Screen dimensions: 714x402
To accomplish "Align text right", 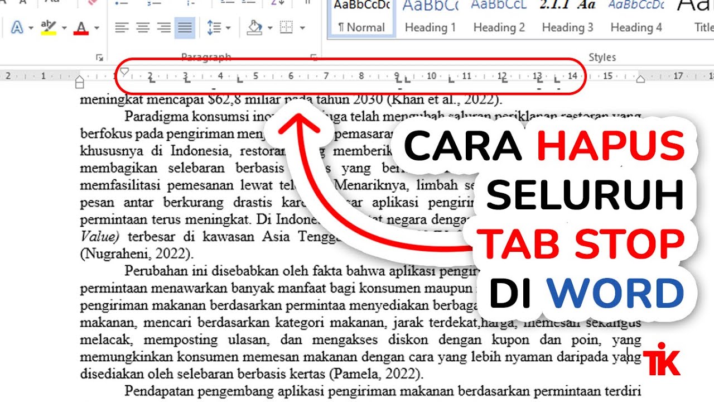I will [x=163, y=27].
